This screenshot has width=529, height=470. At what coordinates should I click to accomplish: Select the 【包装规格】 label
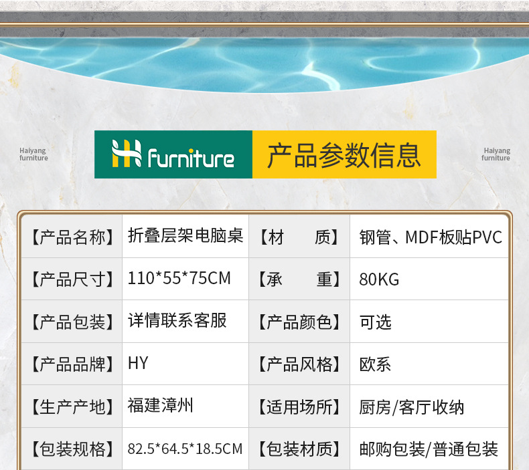pos(72,449)
